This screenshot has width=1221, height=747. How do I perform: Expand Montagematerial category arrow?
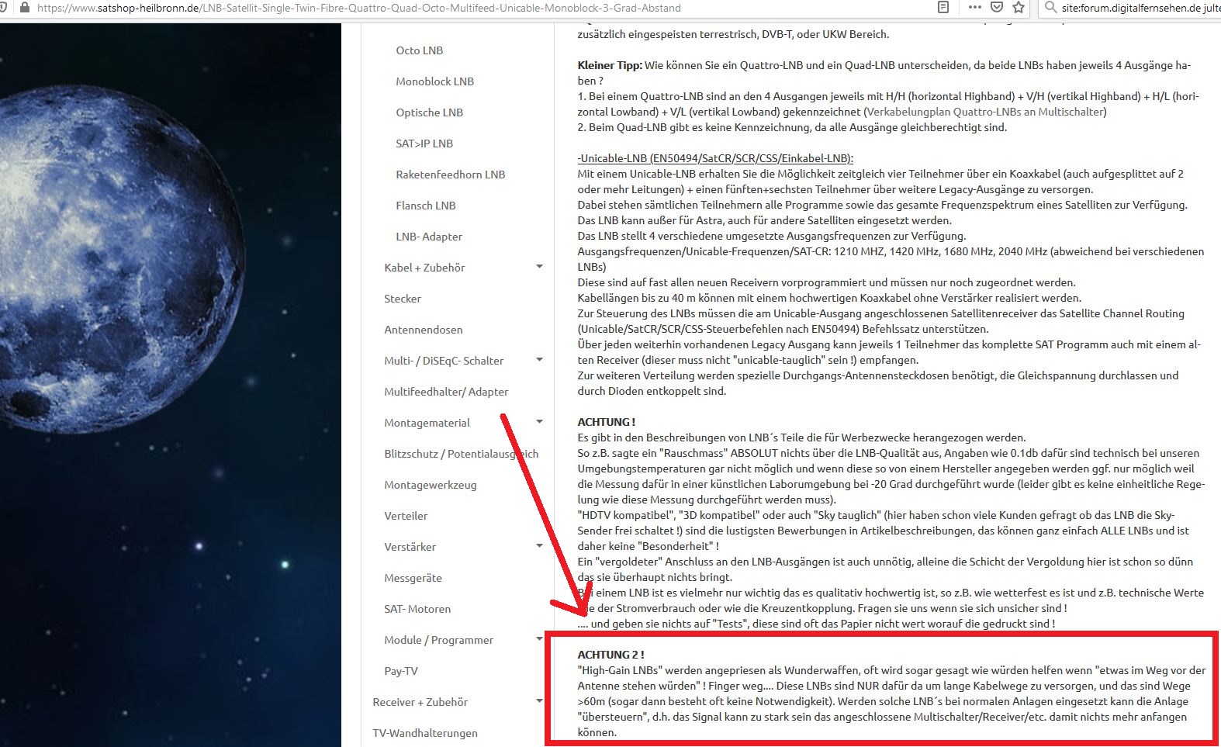[539, 422]
